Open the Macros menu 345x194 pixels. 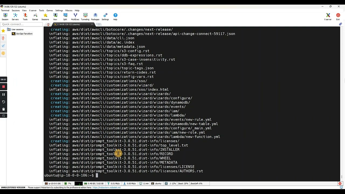point(69,11)
